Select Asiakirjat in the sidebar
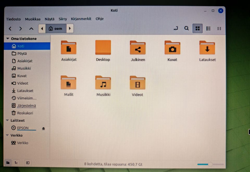The width and height of the screenshot is (250, 172). click(x=27, y=61)
